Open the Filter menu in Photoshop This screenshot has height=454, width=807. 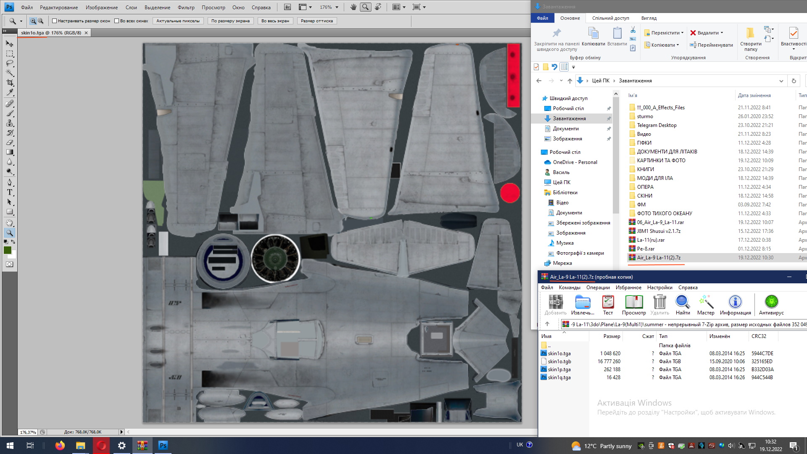186,7
